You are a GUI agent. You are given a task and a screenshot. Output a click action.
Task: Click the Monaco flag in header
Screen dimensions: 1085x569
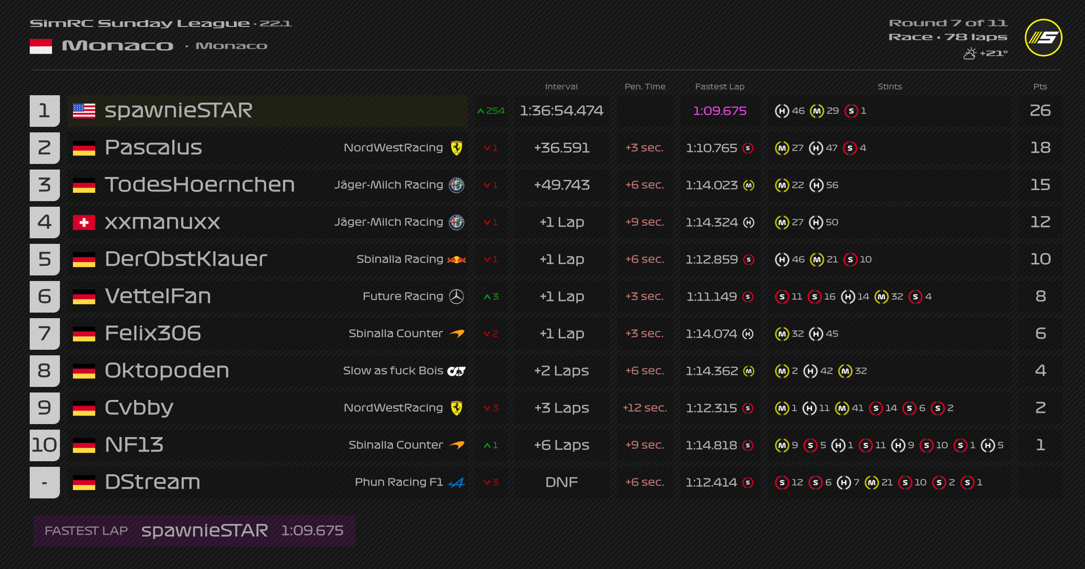[41, 46]
